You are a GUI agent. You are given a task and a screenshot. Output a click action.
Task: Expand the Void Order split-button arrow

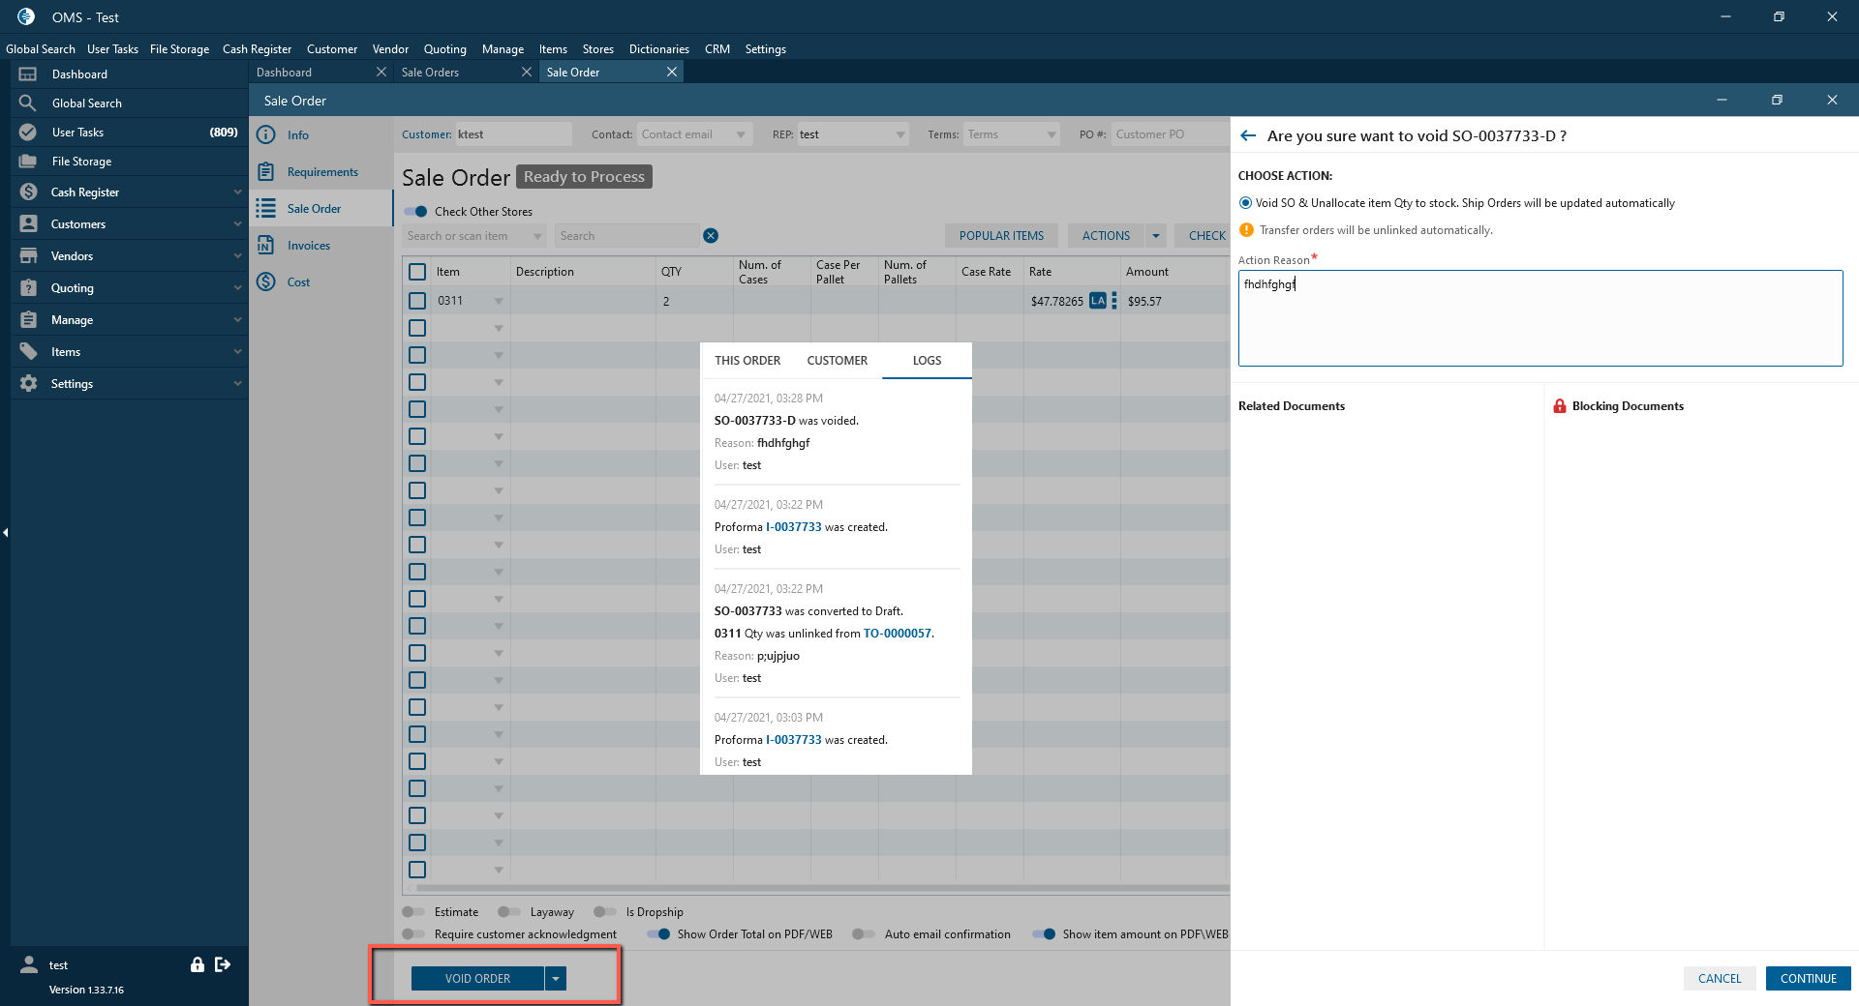pyautogui.click(x=556, y=979)
